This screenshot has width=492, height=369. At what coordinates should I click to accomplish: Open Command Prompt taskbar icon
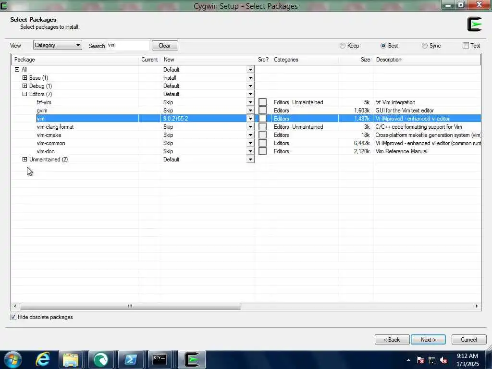(x=160, y=359)
